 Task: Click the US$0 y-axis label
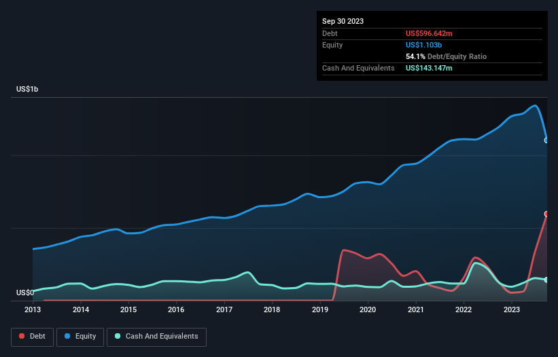pyautogui.click(x=25, y=293)
